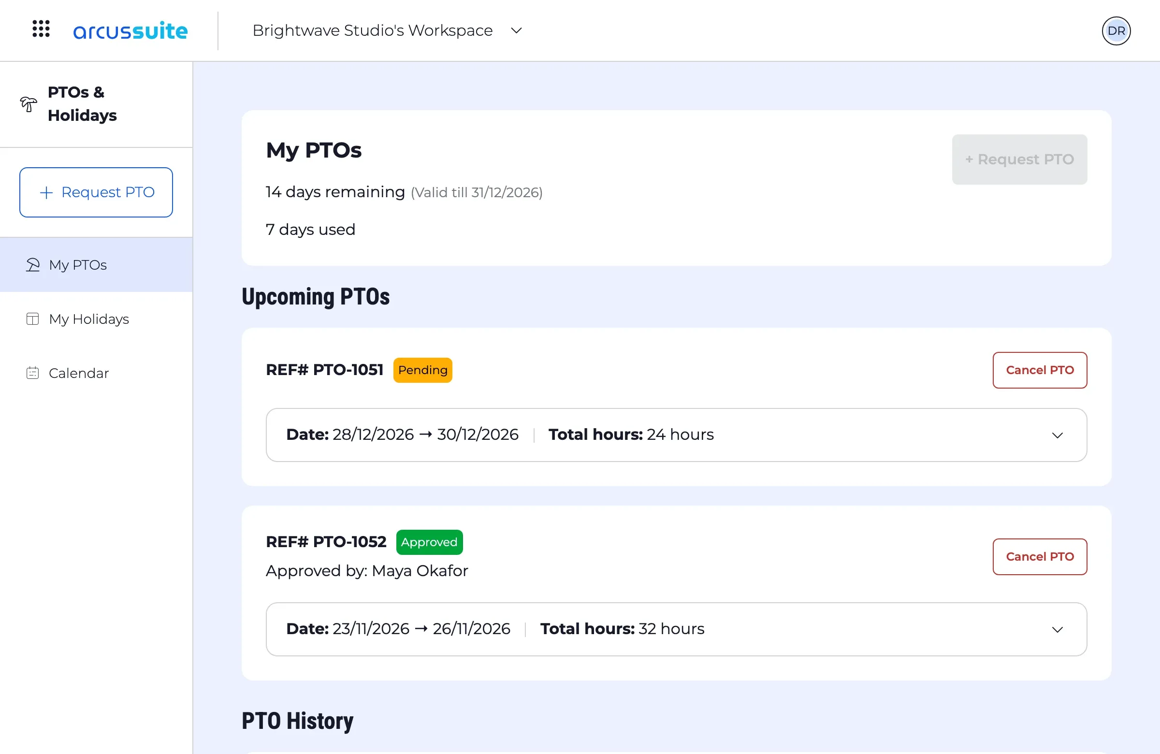Select My PTOs in the sidebar
The height and width of the screenshot is (754, 1160).
click(97, 265)
